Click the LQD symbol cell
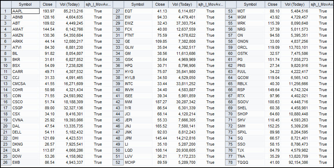Viewport: 334px width, 168px height. (x=138, y=150)
